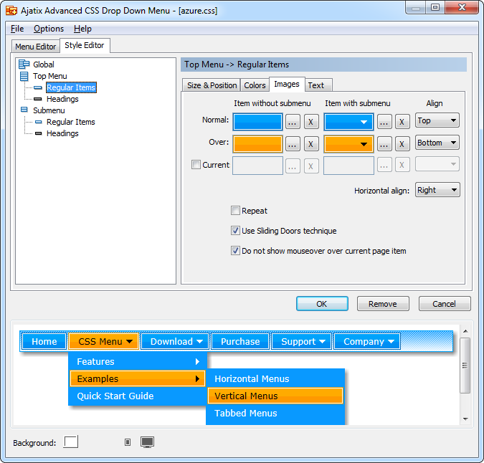Click preview scrollbar down arrow
Viewport: 484px width, 463px height.
click(x=465, y=419)
